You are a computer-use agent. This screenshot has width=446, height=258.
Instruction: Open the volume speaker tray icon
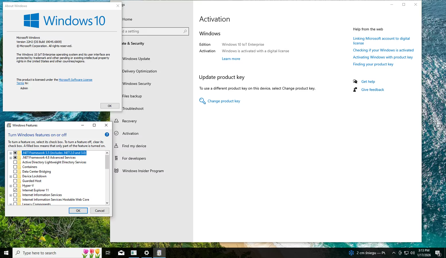[413, 253]
